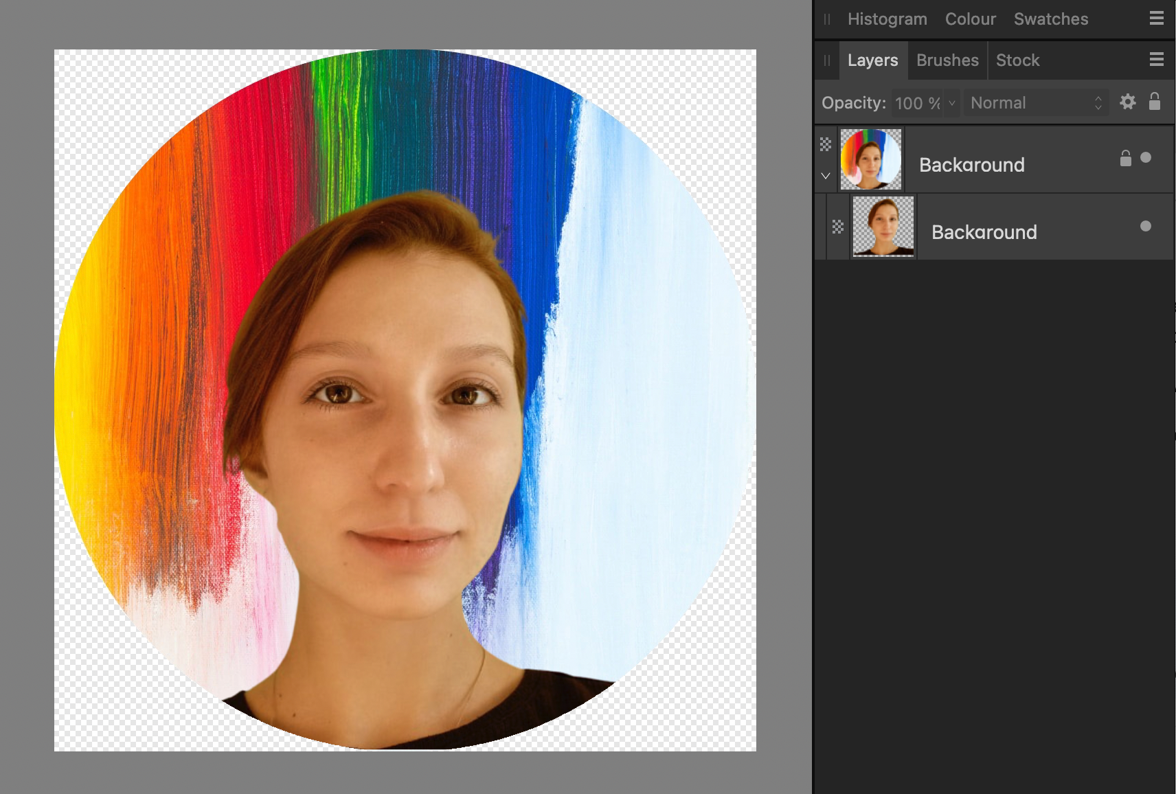Screen dimensions: 1176x794
Task: Switch to the Brushes tab
Action: click(947, 60)
